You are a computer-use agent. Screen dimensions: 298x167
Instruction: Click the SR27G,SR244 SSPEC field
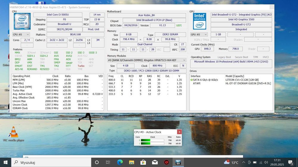(x=64, y=29)
